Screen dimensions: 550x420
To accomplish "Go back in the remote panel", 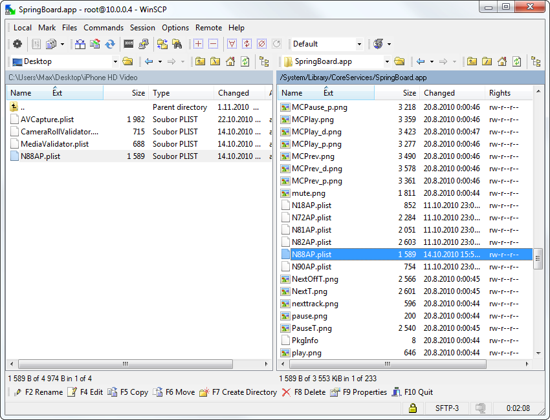I will (421, 61).
